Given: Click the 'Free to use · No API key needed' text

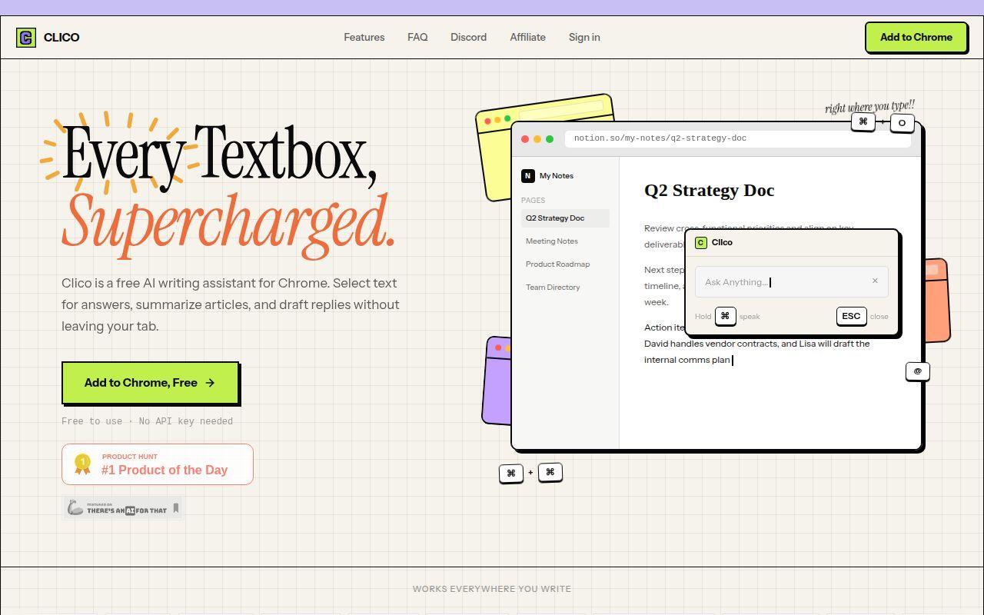Looking at the screenshot, I should (147, 421).
